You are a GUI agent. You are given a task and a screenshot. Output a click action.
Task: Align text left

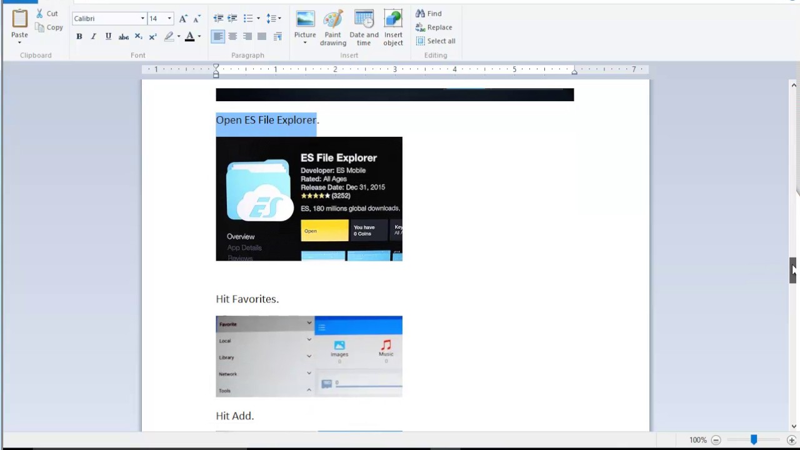pos(217,37)
